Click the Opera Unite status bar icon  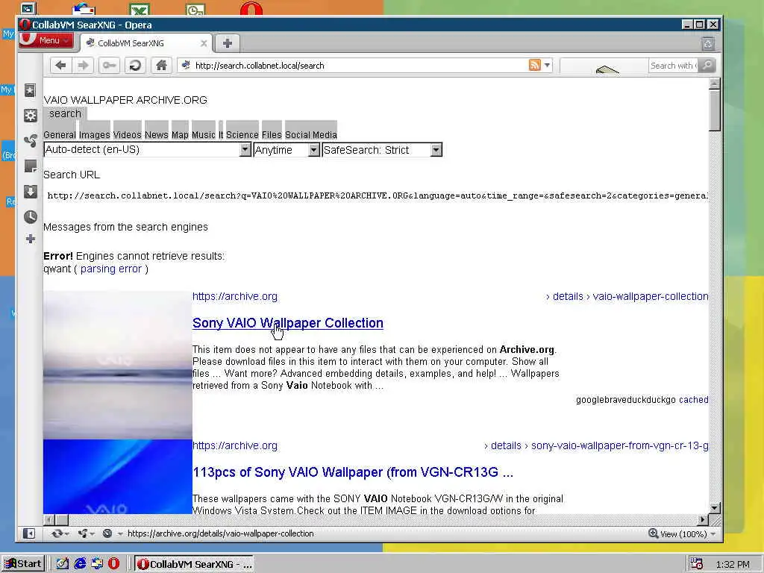click(x=82, y=533)
